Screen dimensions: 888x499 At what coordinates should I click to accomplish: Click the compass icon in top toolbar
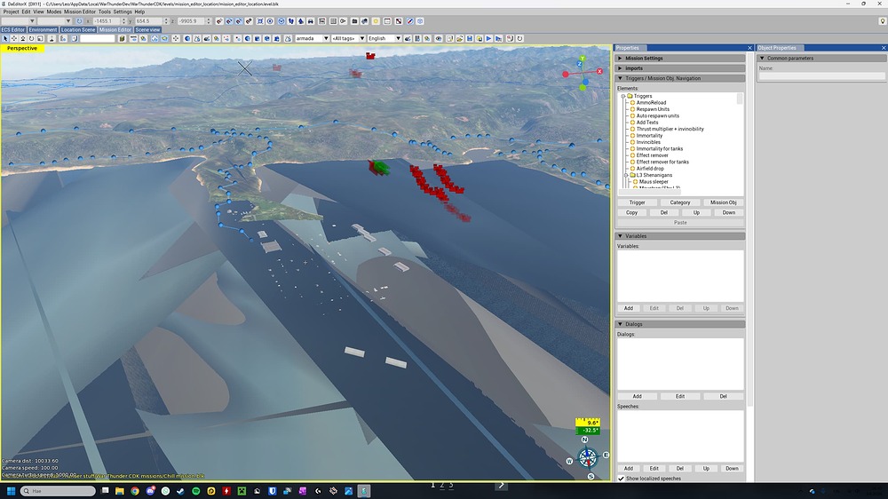click(410, 21)
